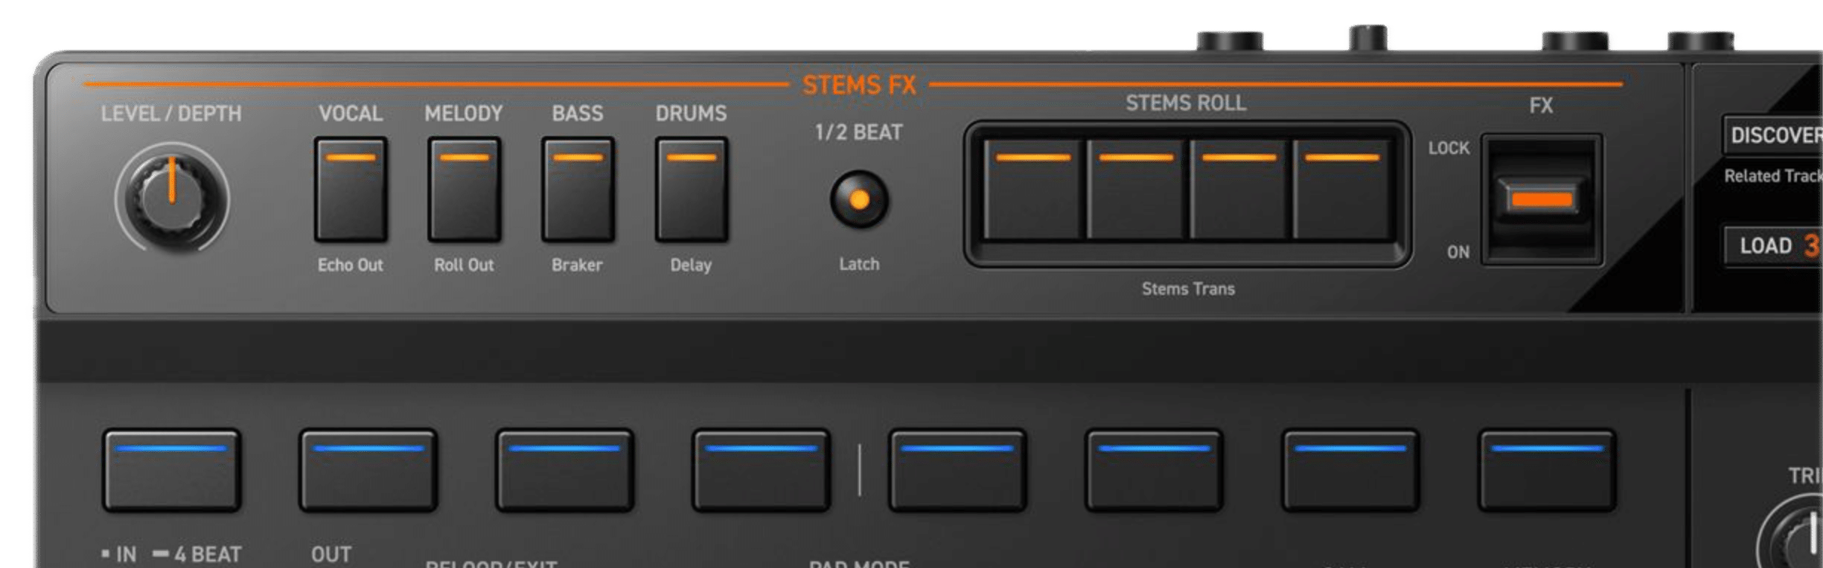Hit the second STEMS ROLL pad
Screen dimensions: 1823x568
[1137, 190]
